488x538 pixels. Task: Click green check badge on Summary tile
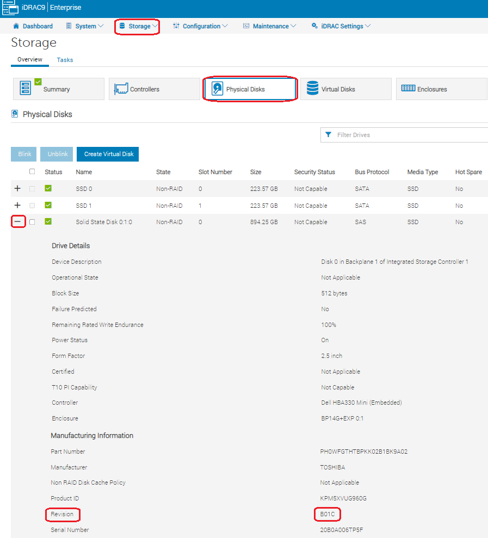38,82
